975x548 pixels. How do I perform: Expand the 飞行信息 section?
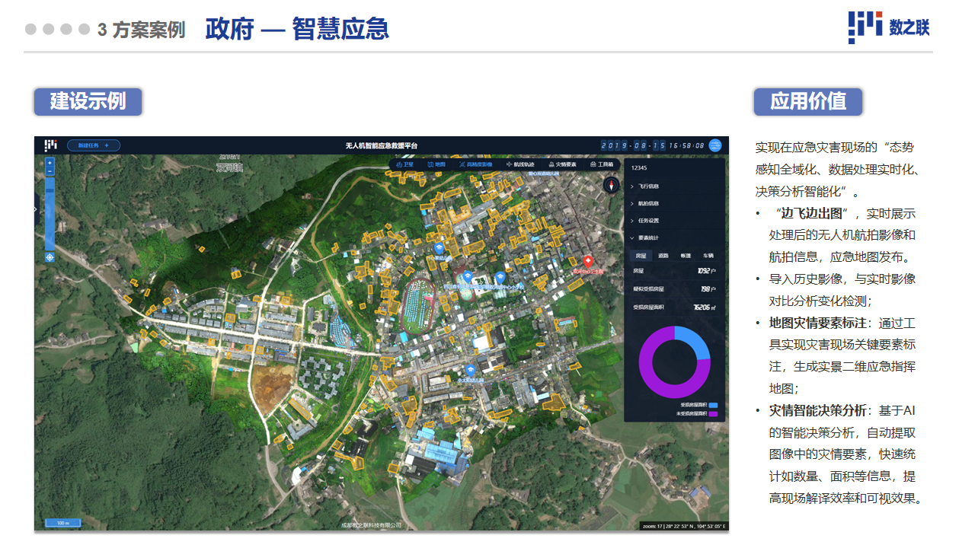pyautogui.click(x=647, y=186)
